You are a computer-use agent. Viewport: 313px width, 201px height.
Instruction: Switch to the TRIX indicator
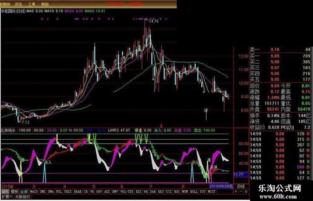click(68, 191)
